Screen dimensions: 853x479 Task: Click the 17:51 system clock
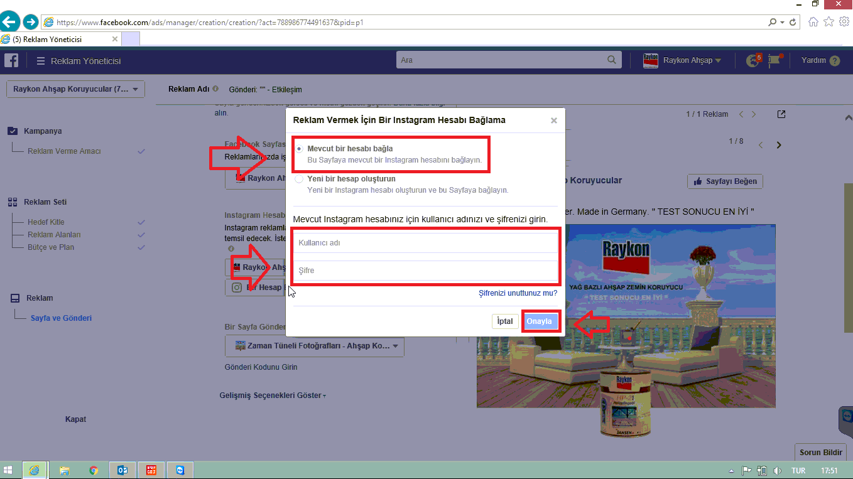(829, 471)
